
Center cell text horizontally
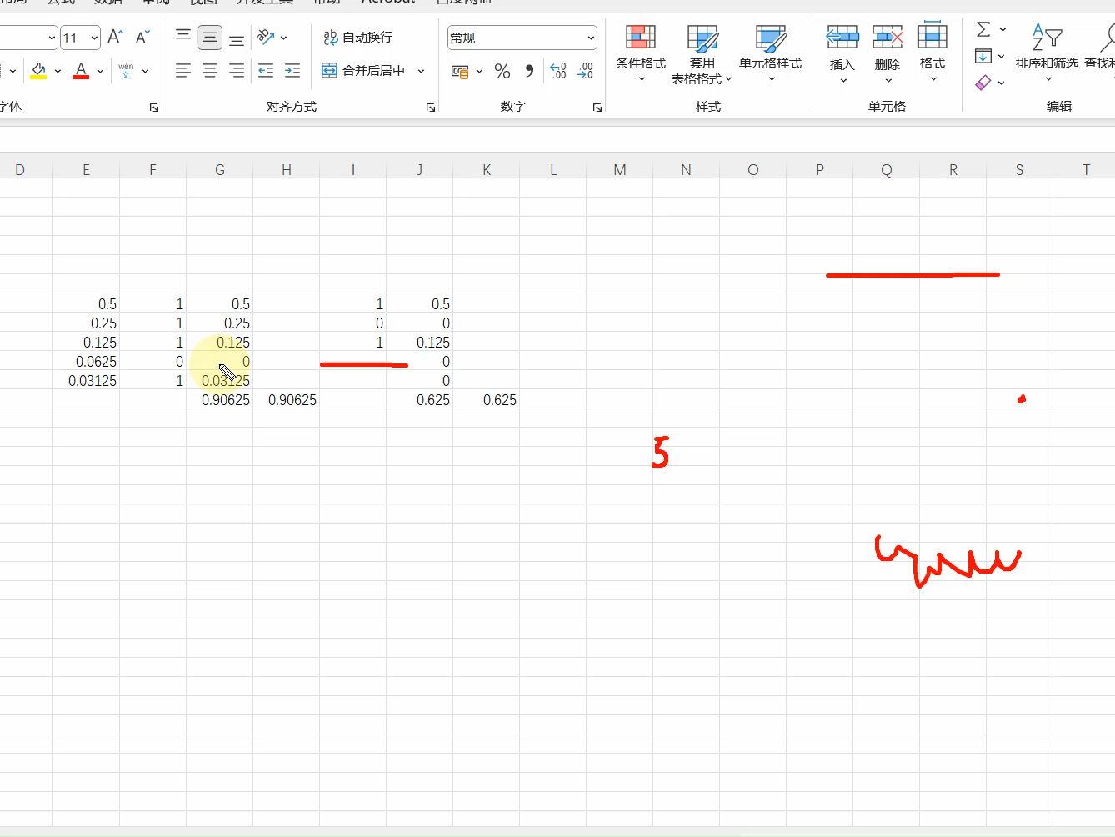pos(210,71)
